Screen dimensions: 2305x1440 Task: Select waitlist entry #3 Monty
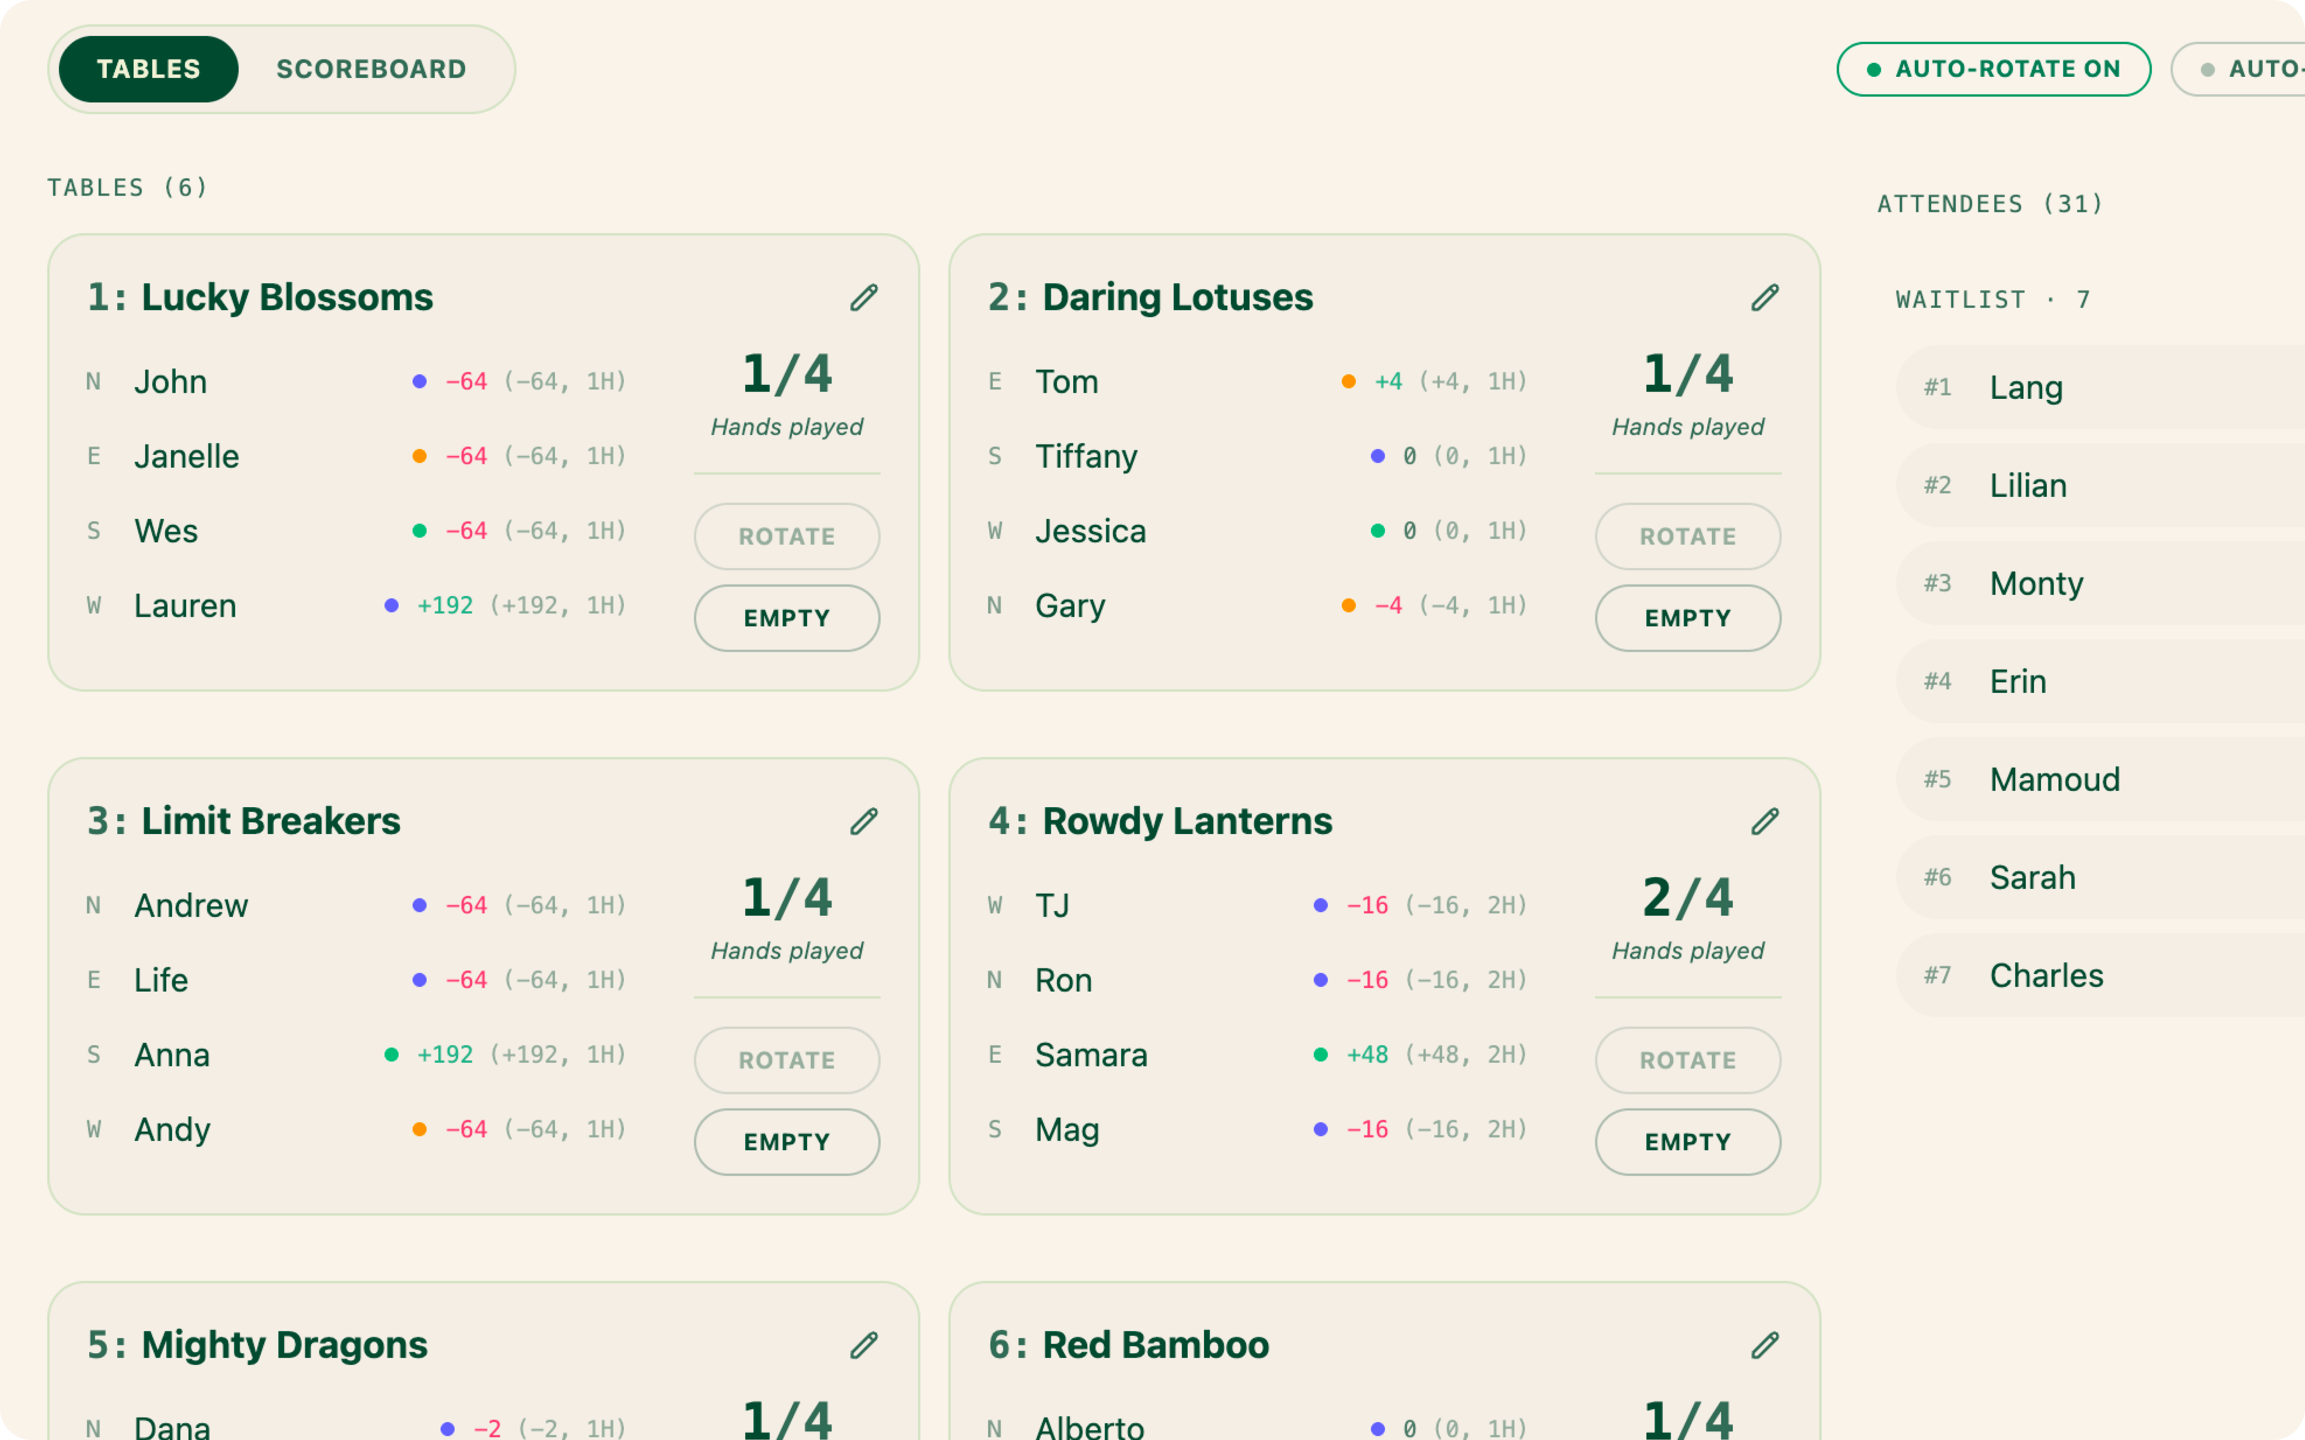tap(2100, 584)
